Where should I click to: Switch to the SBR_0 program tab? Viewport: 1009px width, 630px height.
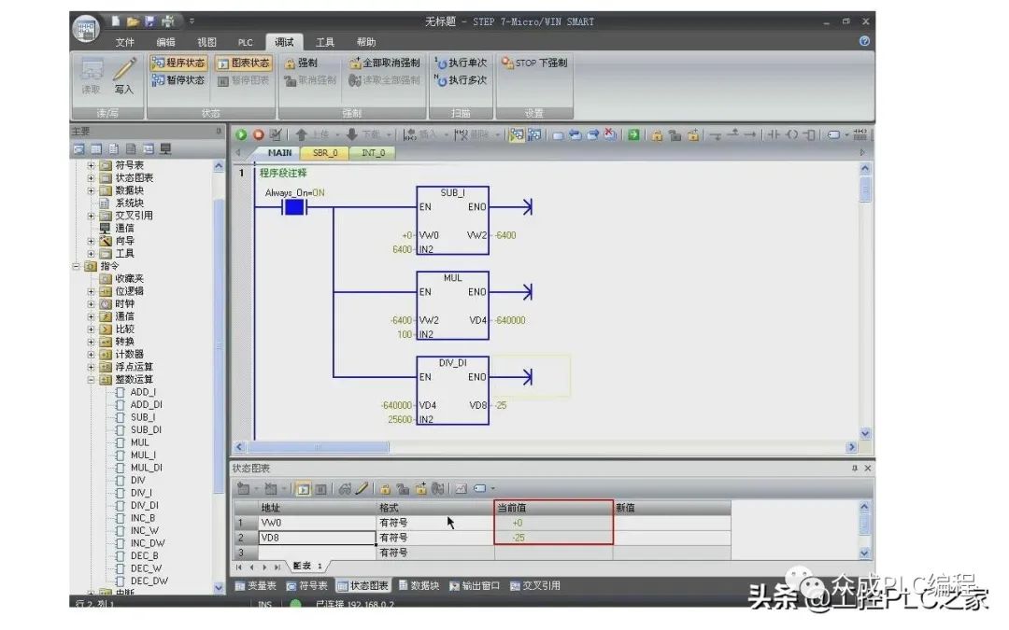click(323, 152)
